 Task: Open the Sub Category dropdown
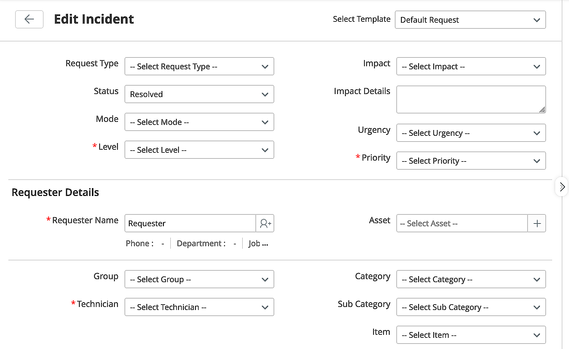[470, 307]
